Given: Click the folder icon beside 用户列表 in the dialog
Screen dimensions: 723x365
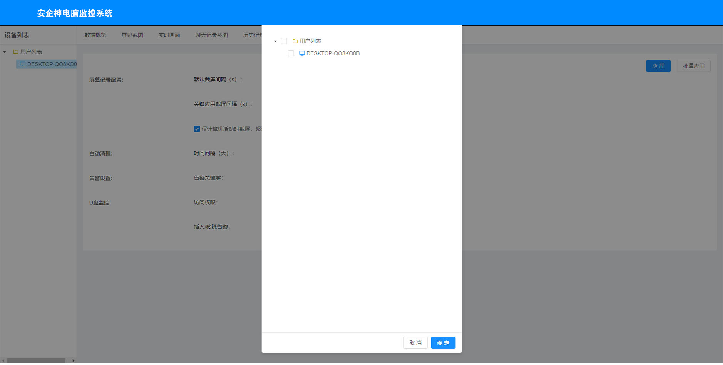Looking at the screenshot, I should point(295,41).
